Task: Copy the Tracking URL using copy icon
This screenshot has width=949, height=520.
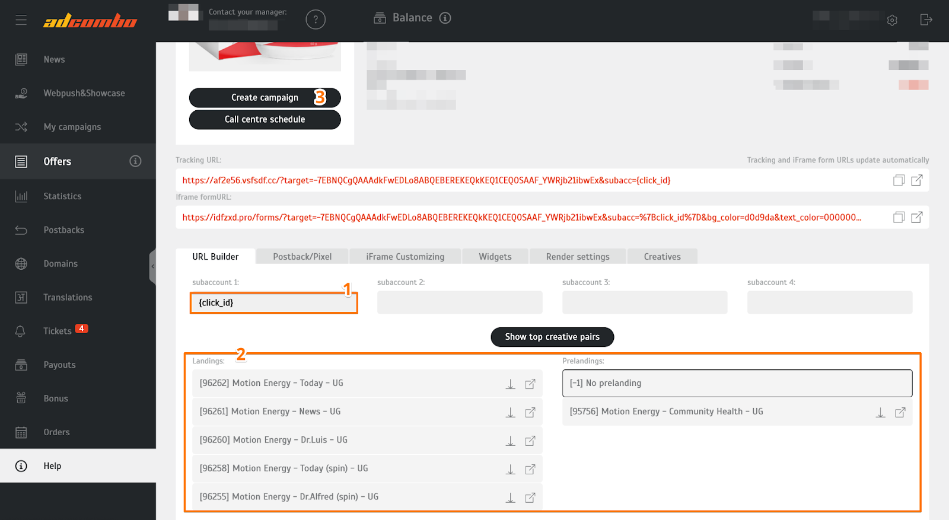Action: pos(899,180)
